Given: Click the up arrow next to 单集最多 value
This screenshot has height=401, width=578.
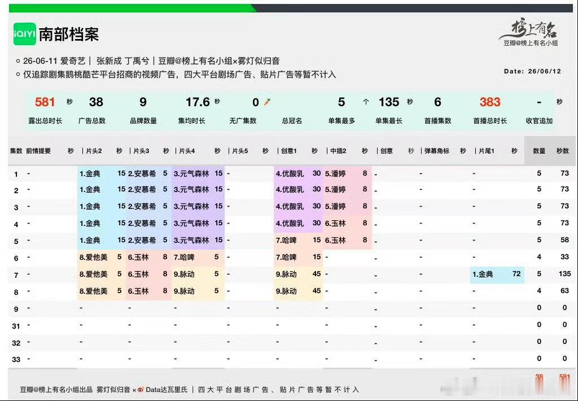Looking at the screenshot, I should tap(366, 102).
